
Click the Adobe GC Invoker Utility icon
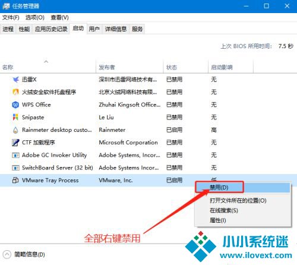click(x=15, y=155)
